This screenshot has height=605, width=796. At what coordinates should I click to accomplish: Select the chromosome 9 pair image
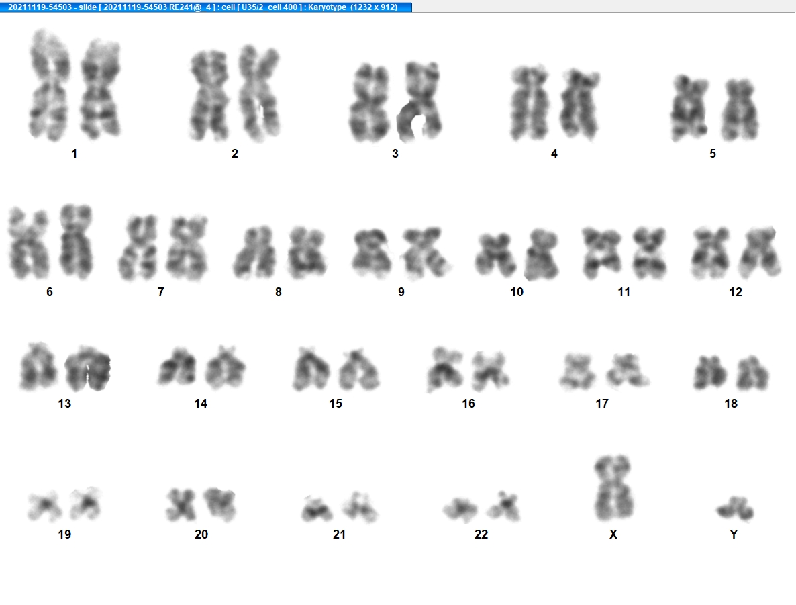(x=401, y=253)
